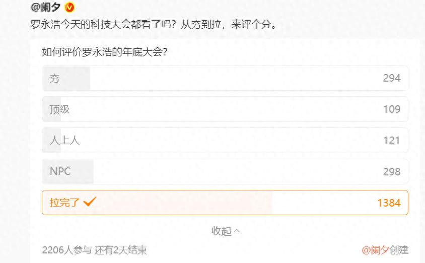Click the 298 vote count for NPC
The image size is (425, 263).
click(391, 172)
